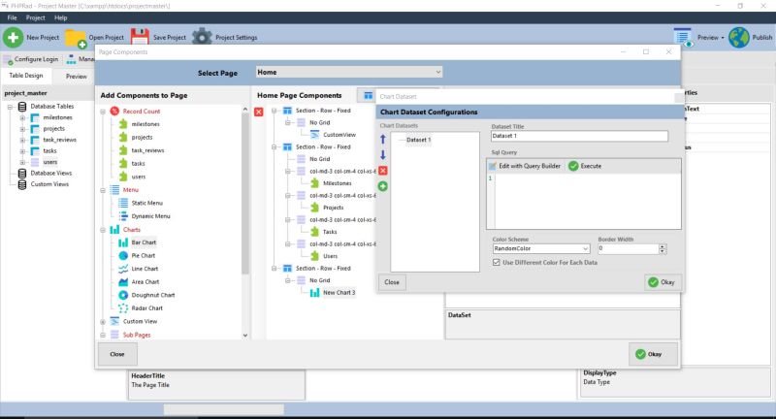Click the layout icon beside Home Page Components
The width and height of the screenshot is (776, 419).
(368, 95)
